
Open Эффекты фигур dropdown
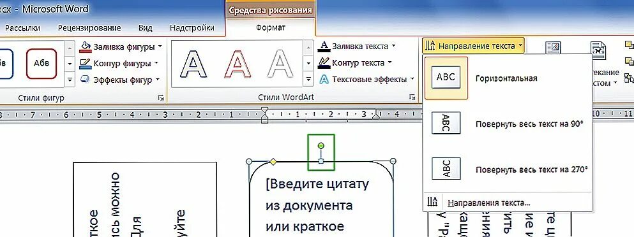tap(120, 80)
